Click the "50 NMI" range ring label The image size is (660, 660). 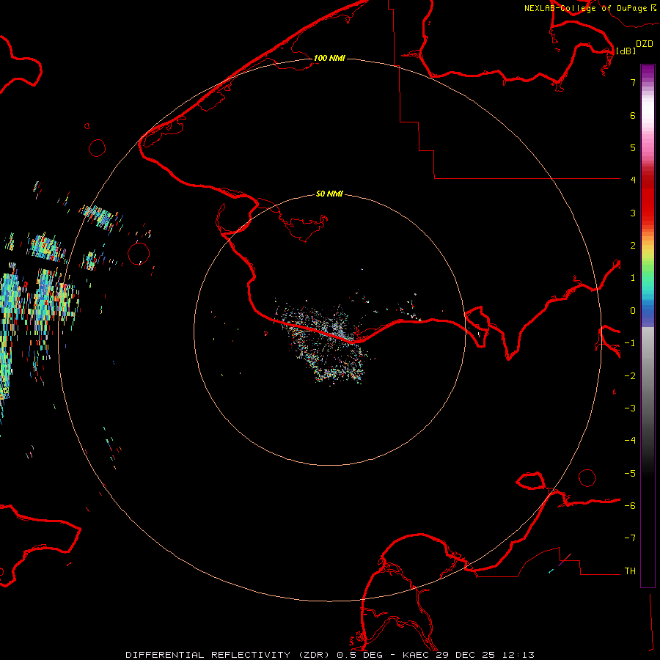(x=329, y=194)
